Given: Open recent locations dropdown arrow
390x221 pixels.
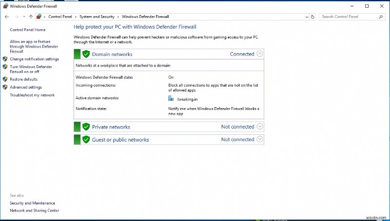Looking at the screenshot, I should coord(24,17).
